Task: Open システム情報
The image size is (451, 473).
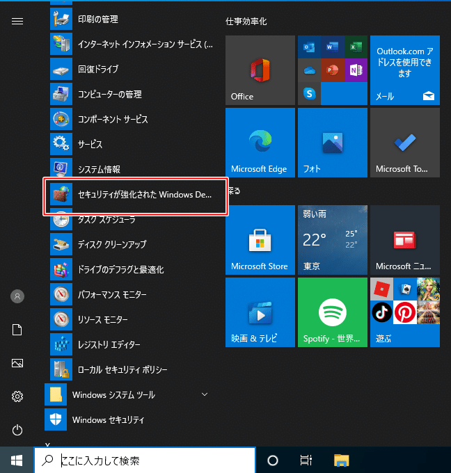Action: click(x=130, y=169)
